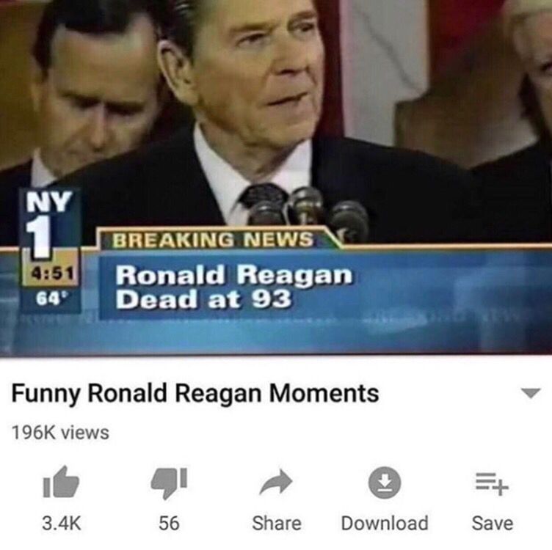Click the 56 dislikes count
Viewport: 552px width, 550px height.
coord(169,523)
